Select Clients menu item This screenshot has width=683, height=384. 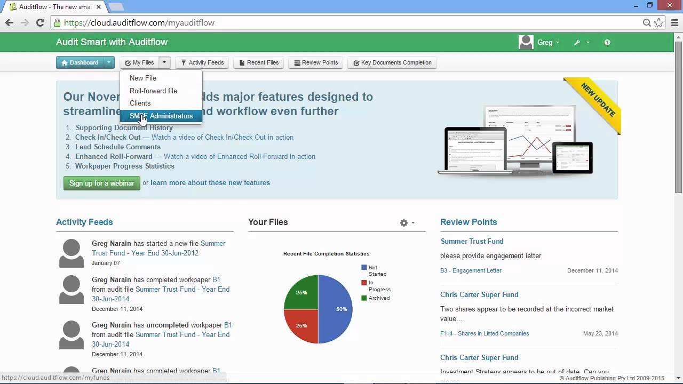[x=161, y=103]
